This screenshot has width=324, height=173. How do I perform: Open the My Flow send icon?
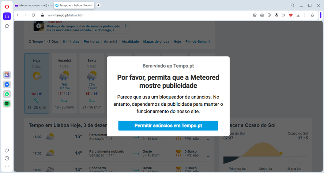(x=284, y=15)
